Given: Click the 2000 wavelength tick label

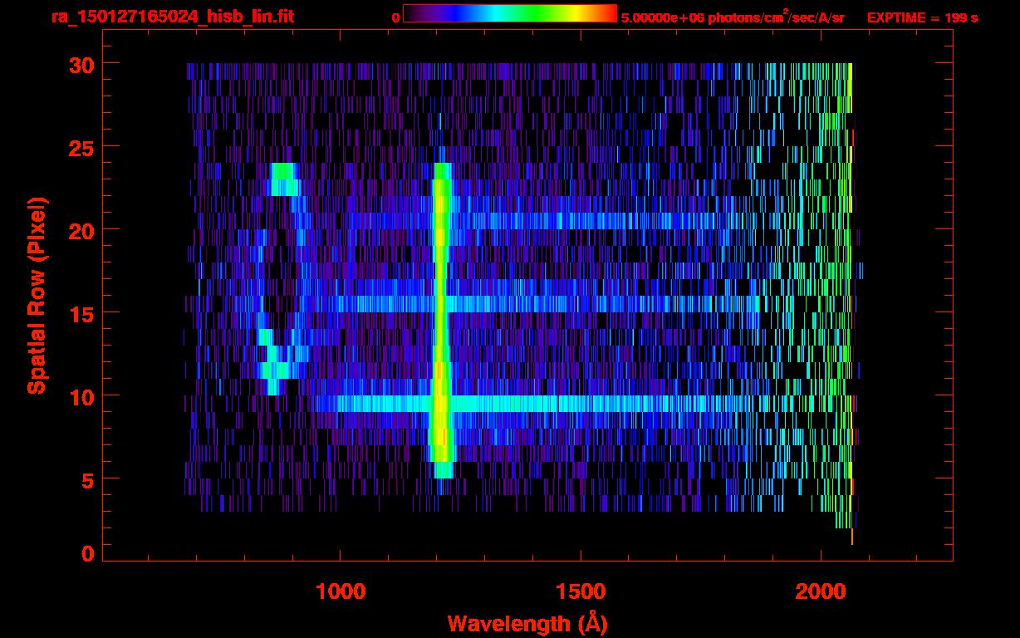Looking at the screenshot, I should point(821,591).
